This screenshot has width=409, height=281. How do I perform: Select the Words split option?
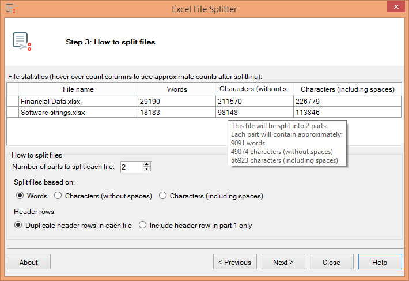(20, 196)
